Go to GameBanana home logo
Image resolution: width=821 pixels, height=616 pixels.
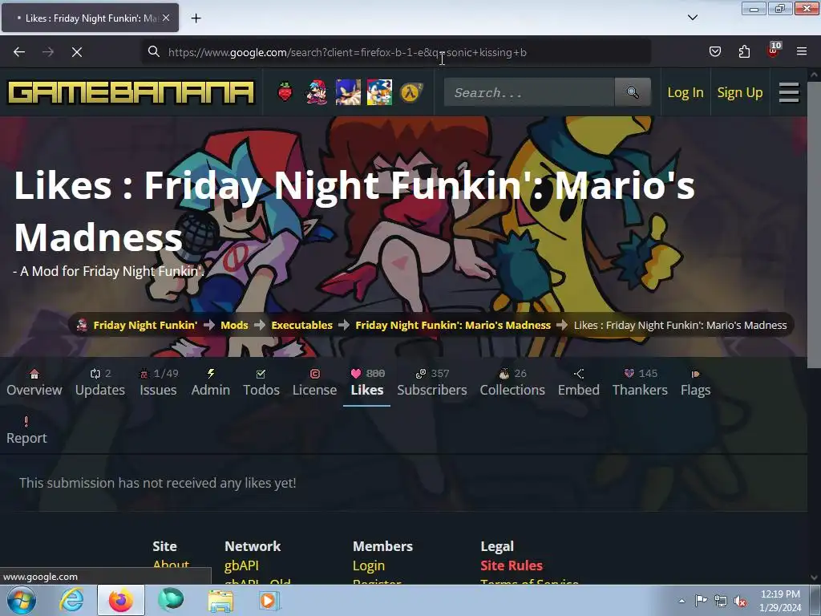pos(131,93)
